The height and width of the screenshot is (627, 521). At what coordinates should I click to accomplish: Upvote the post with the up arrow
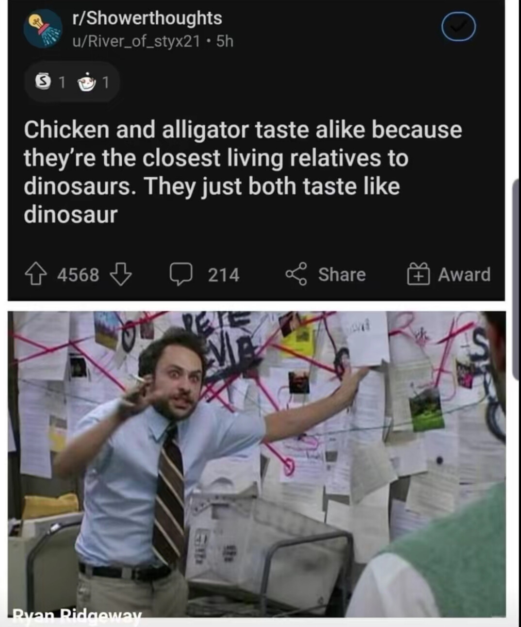pyautogui.click(x=35, y=274)
